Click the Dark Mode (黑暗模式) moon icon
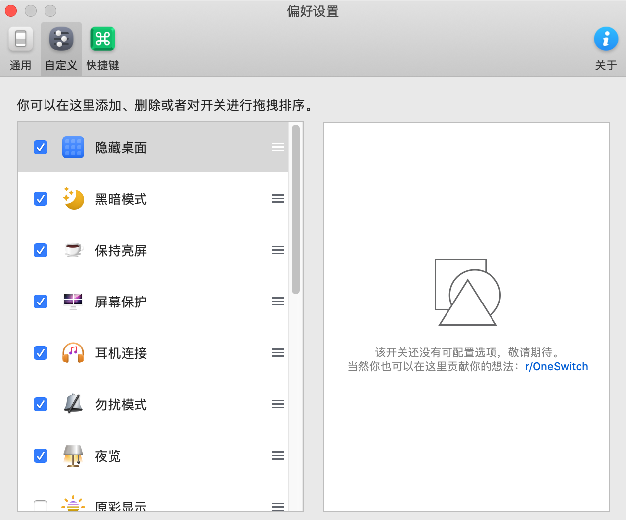The image size is (626, 520). (x=73, y=199)
